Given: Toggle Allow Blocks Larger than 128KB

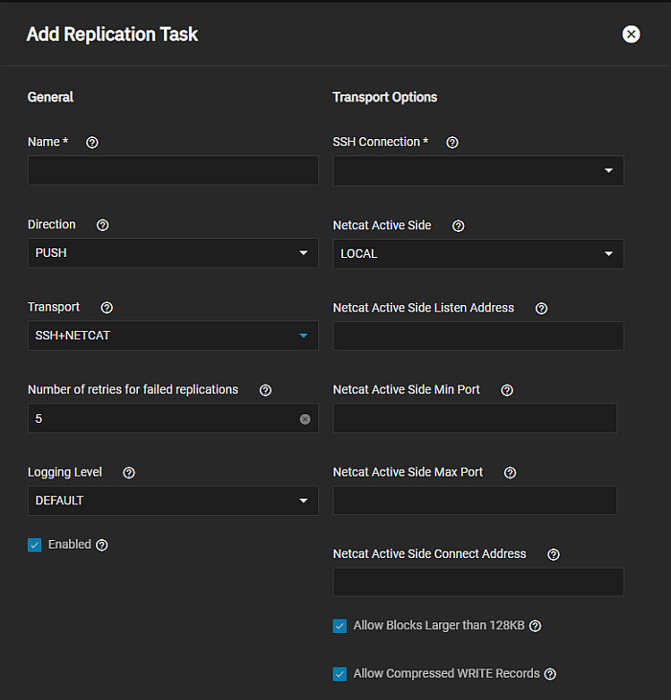Looking at the screenshot, I should coord(340,626).
